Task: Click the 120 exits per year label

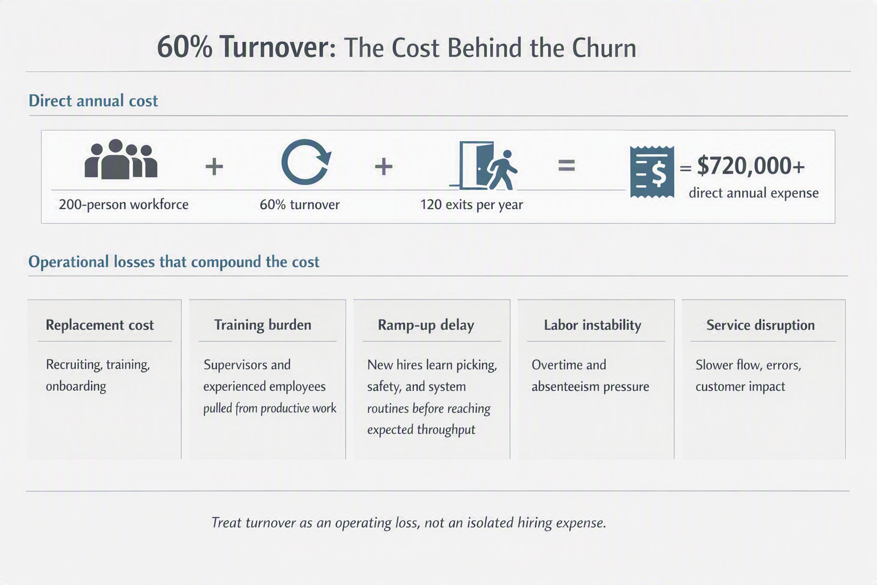Action: click(472, 205)
